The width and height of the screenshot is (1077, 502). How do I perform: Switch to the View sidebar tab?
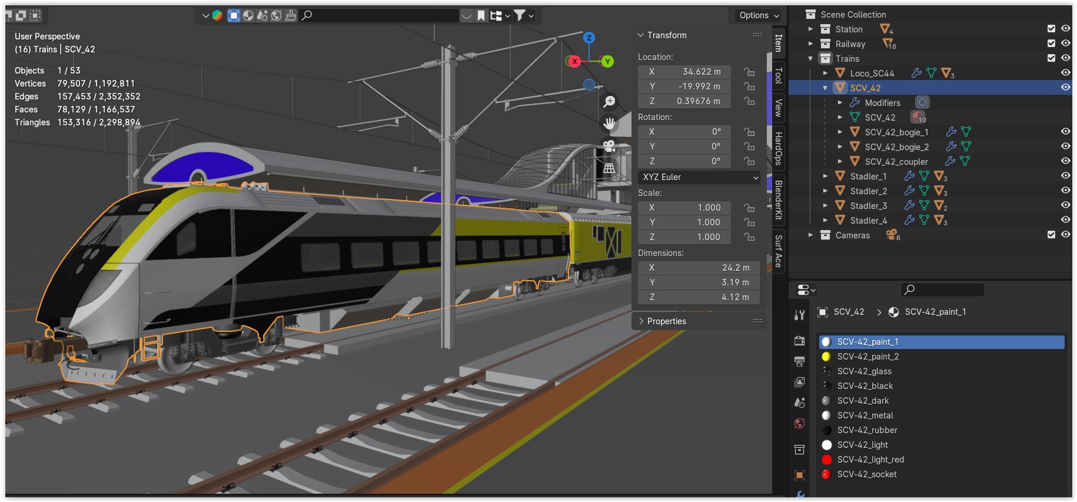[x=778, y=108]
